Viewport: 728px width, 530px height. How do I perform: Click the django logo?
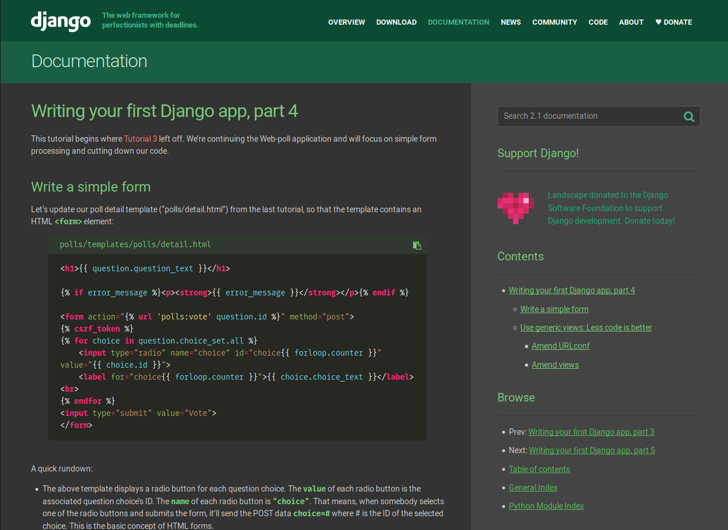pyautogui.click(x=61, y=21)
